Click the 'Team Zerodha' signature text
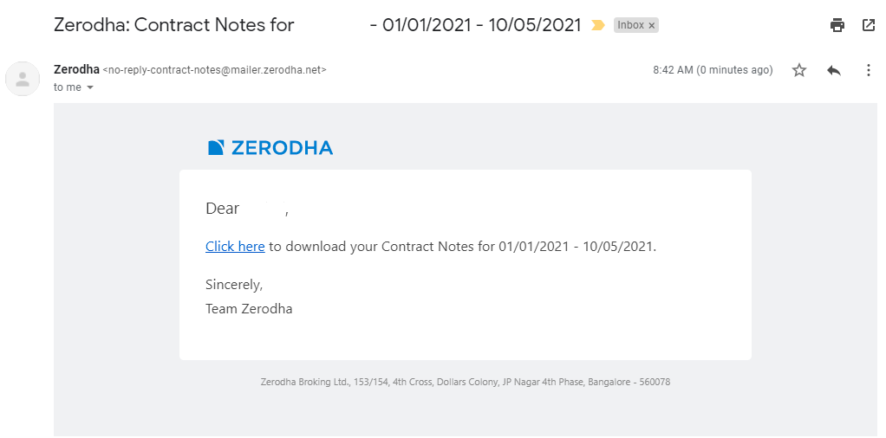 [249, 309]
